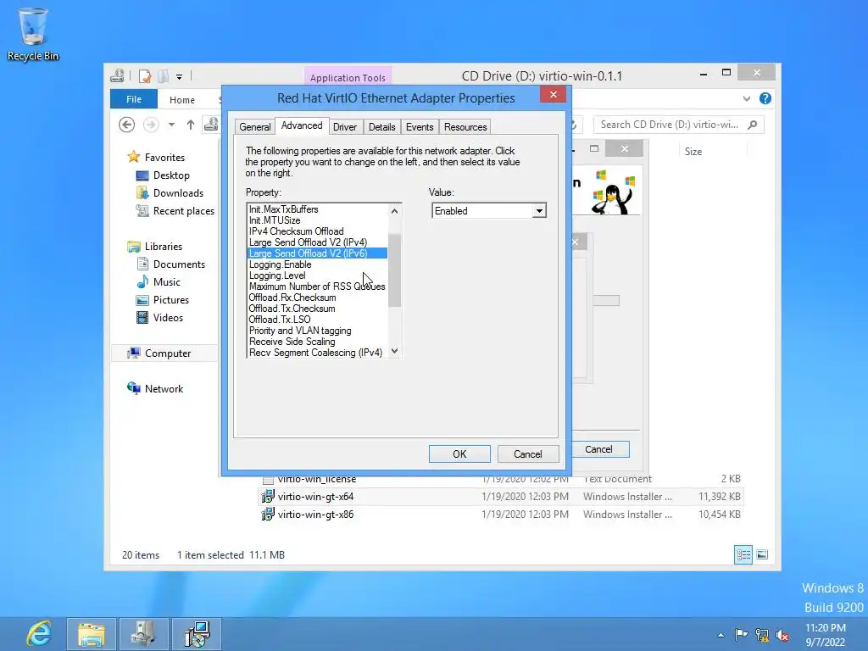Select Libraries in the navigation pane
The height and width of the screenshot is (651, 868).
[x=164, y=247]
